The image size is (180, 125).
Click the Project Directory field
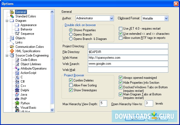tap(128, 46)
